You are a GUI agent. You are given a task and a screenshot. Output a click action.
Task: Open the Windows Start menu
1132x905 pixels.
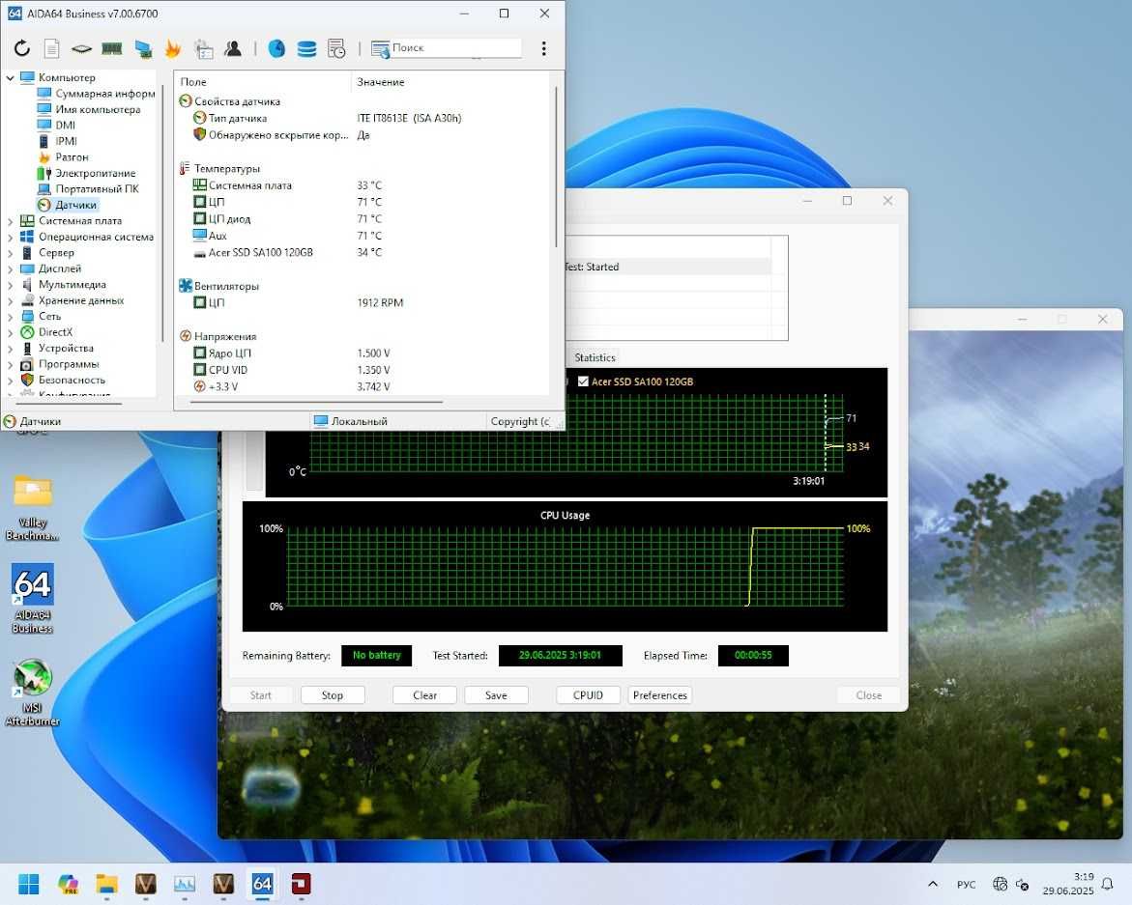(29, 884)
